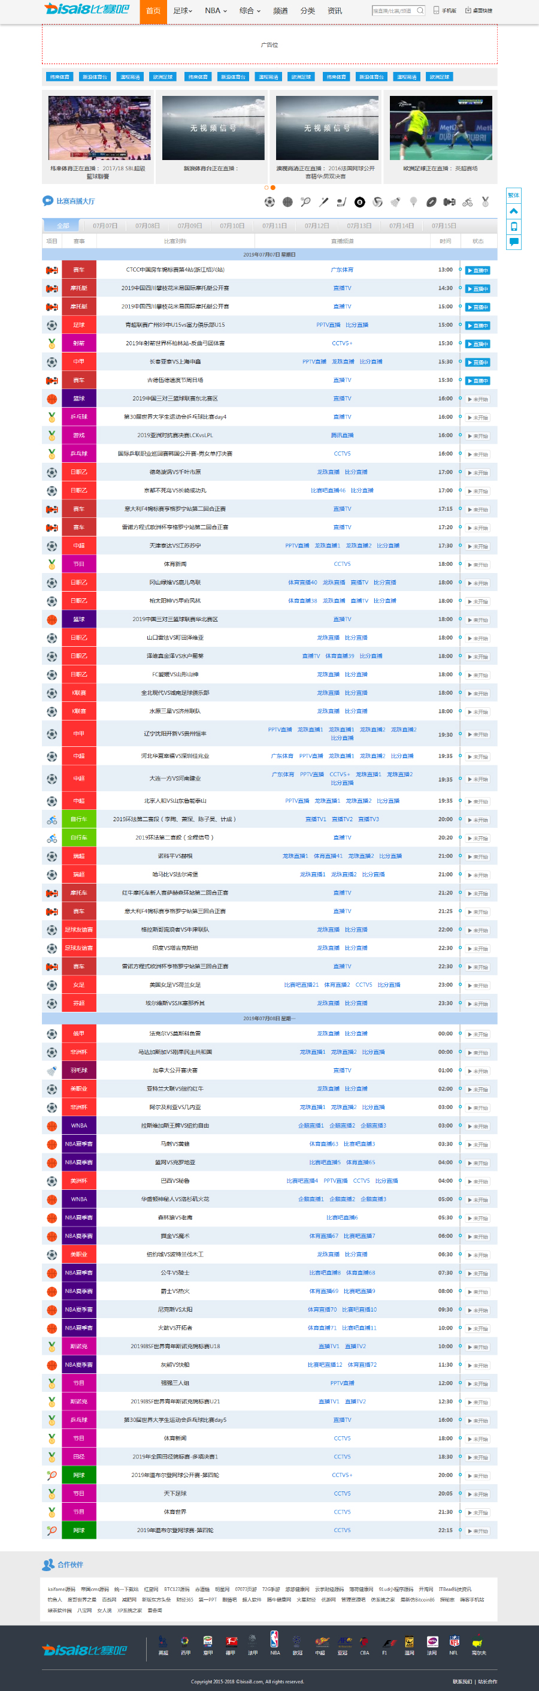Open the 资讯 menu item
Screen dimensions: 539x1691
(x=334, y=11)
